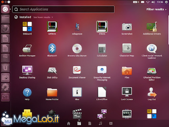Open the remote desktop viewer app in bottom row
The image size is (169, 127).
pos(102,114)
